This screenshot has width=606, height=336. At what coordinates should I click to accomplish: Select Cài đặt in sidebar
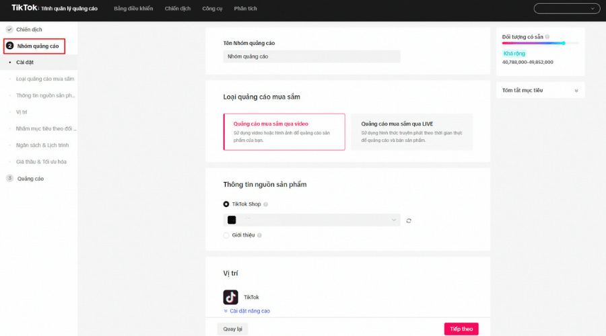tap(25, 62)
